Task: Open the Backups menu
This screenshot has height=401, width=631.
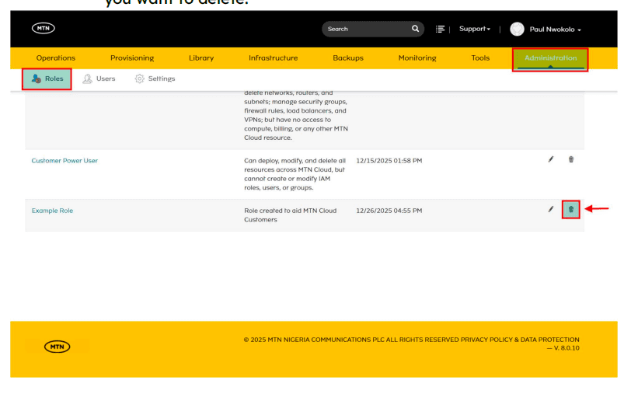Action: pyautogui.click(x=348, y=58)
